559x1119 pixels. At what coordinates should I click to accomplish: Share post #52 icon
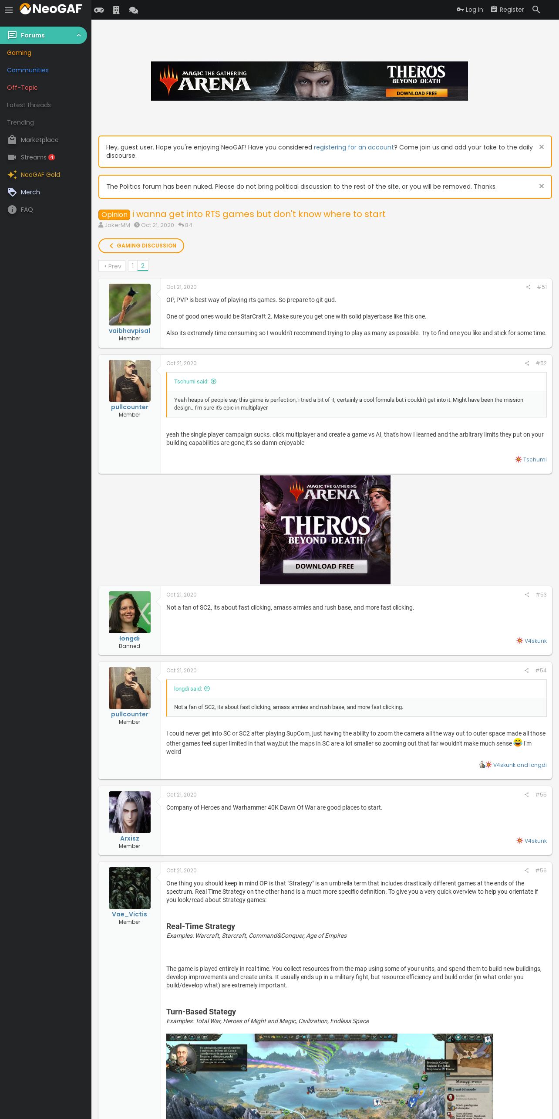click(527, 363)
